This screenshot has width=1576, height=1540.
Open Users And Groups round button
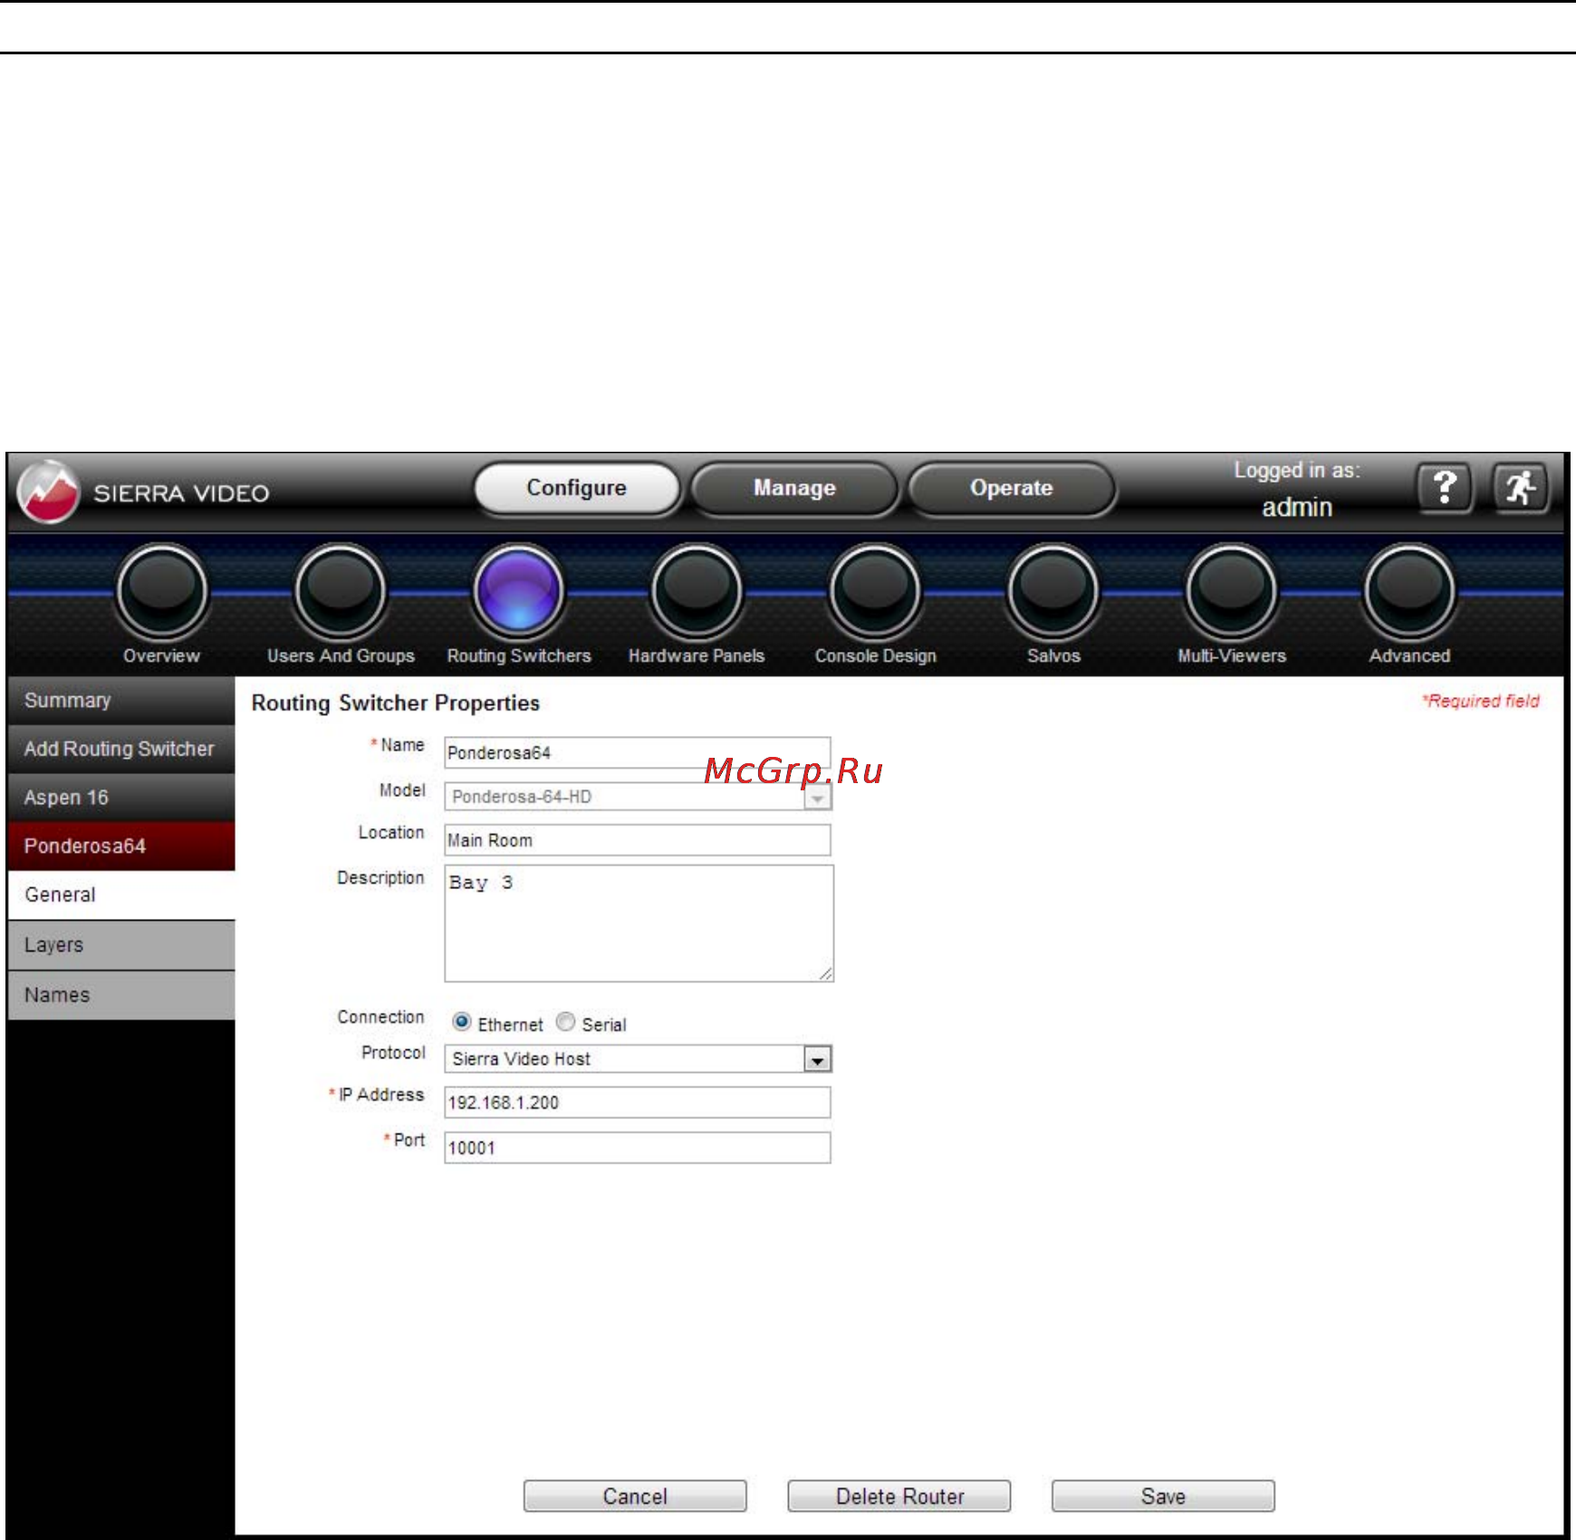point(341,591)
